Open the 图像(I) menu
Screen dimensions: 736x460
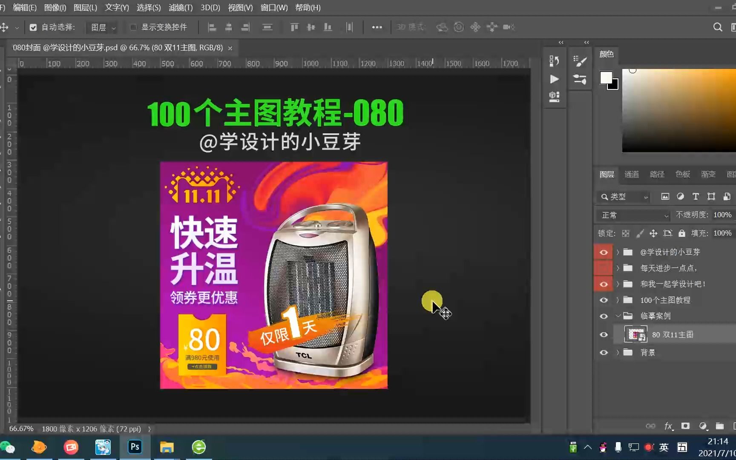click(x=55, y=8)
